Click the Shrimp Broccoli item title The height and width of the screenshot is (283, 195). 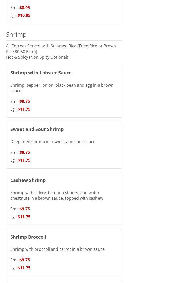(28, 237)
